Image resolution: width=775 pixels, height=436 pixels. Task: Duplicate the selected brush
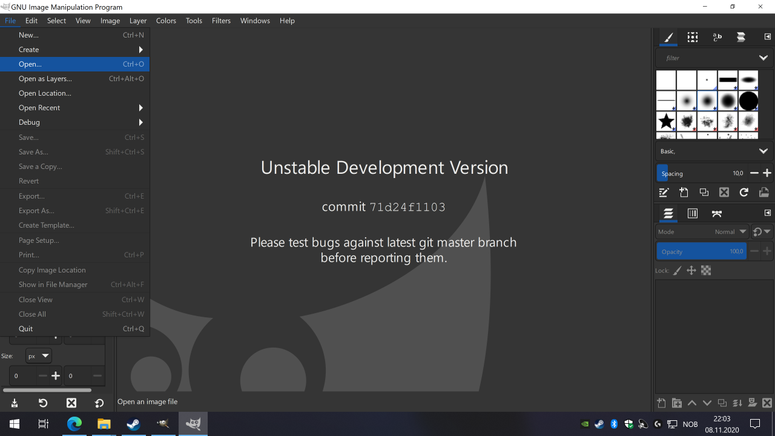[x=704, y=193]
